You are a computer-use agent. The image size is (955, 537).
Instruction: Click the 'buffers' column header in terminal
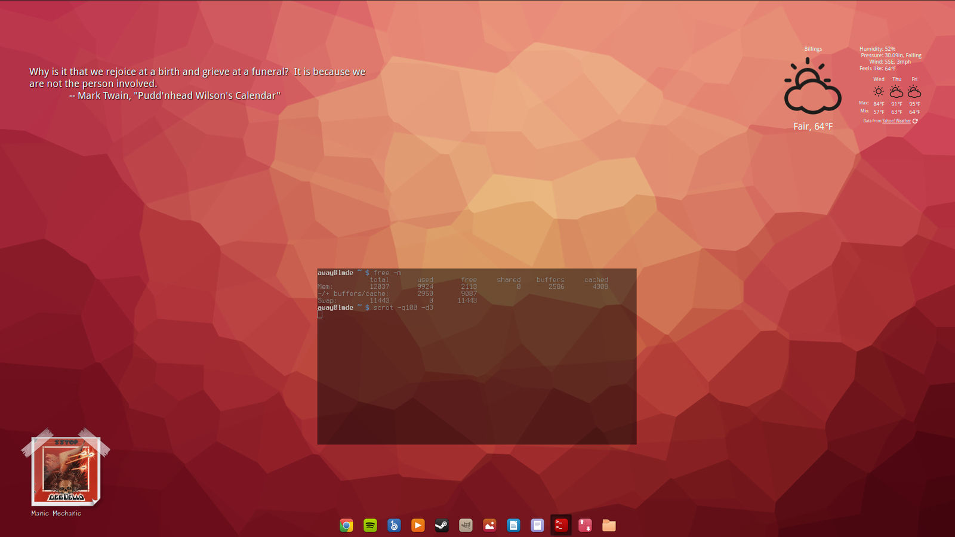coord(550,280)
